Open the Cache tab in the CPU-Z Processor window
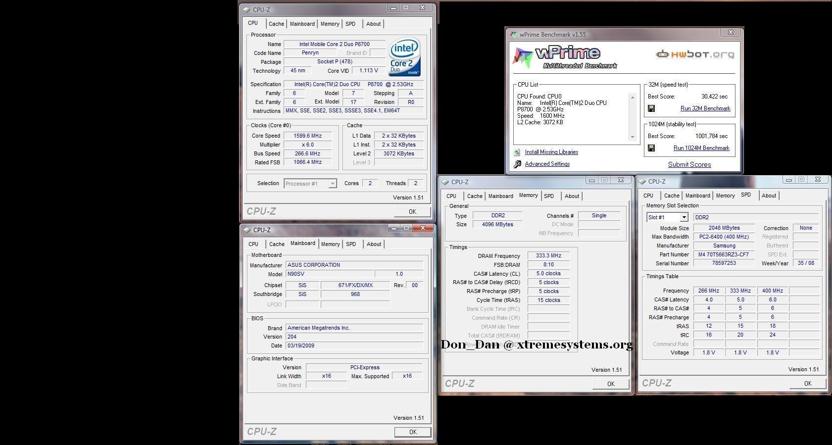This screenshot has width=832, height=445. click(x=276, y=24)
